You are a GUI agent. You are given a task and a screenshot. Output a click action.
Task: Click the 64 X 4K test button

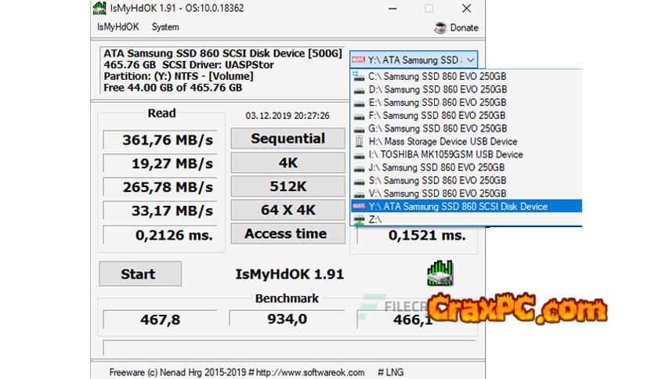pos(288,210)
